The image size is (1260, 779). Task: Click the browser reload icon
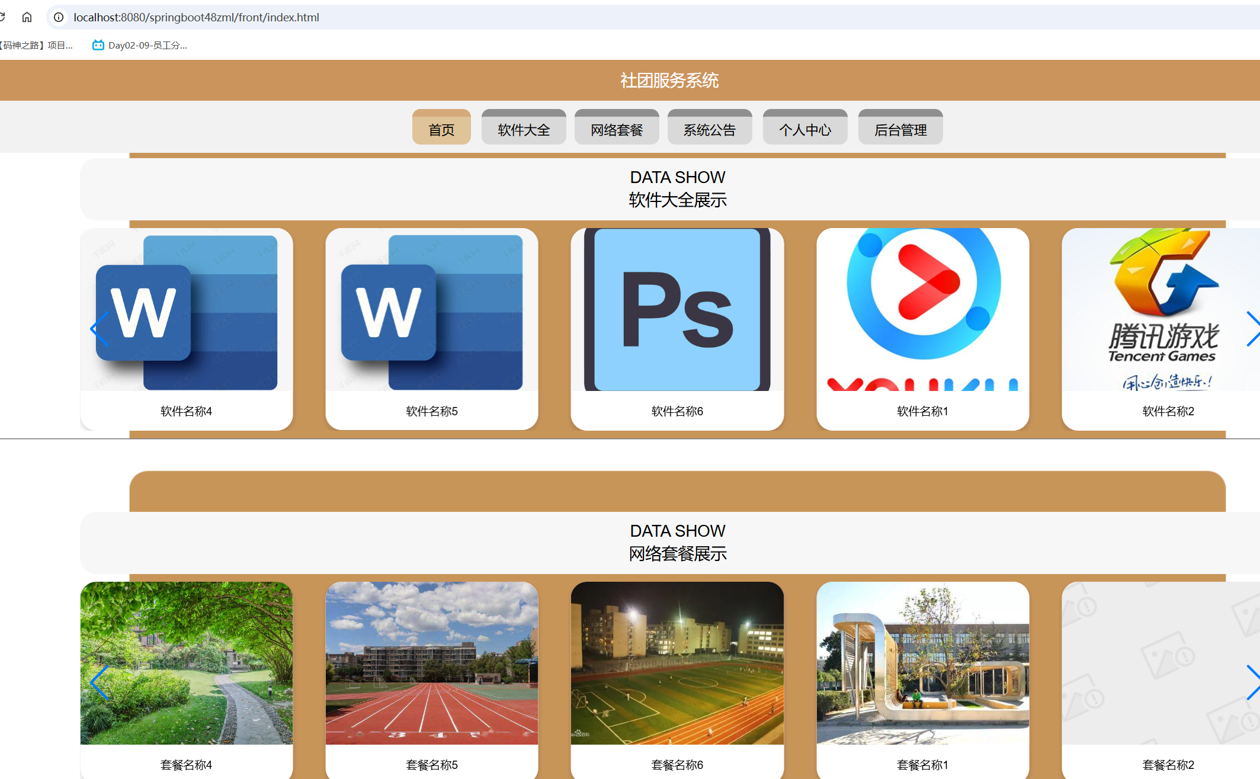(x=2, y=17)
